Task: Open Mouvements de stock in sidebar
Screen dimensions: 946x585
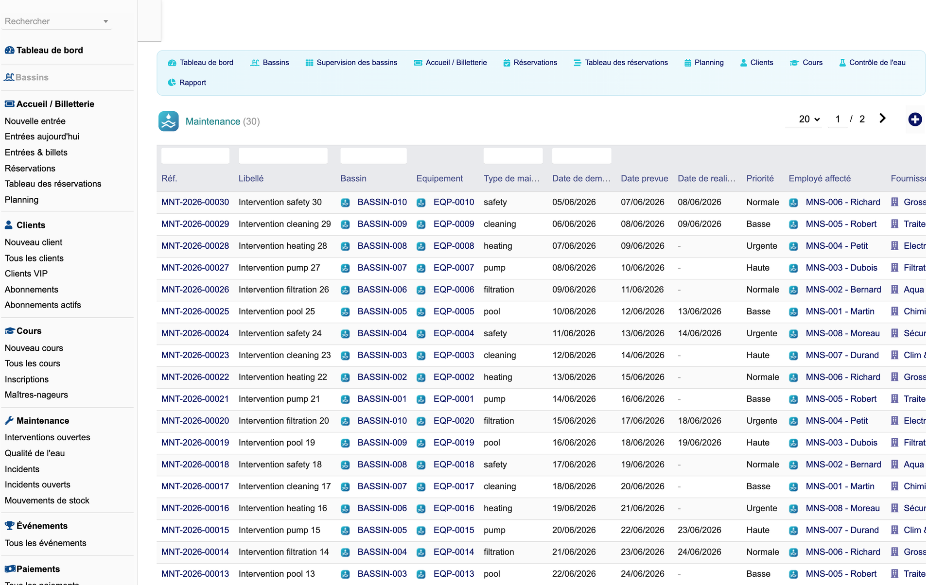Action: (x=47, y=500)
